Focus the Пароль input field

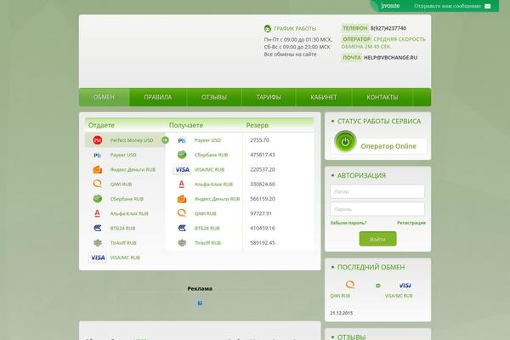click(x=377, y=209)
